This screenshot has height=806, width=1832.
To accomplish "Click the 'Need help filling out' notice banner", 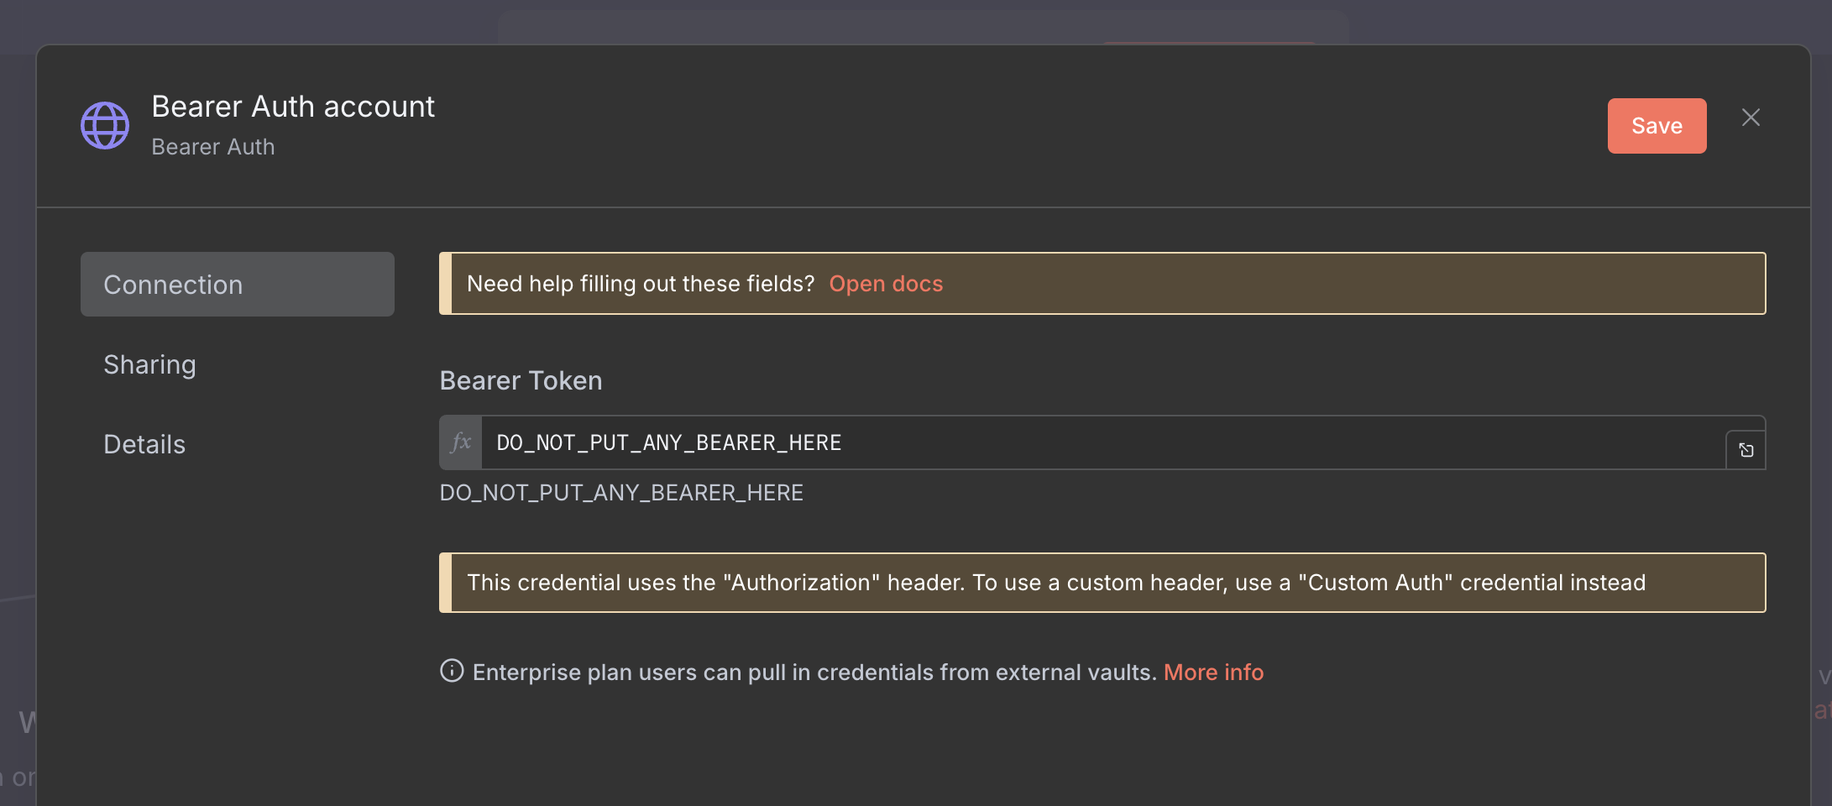I will [1102, 284].
